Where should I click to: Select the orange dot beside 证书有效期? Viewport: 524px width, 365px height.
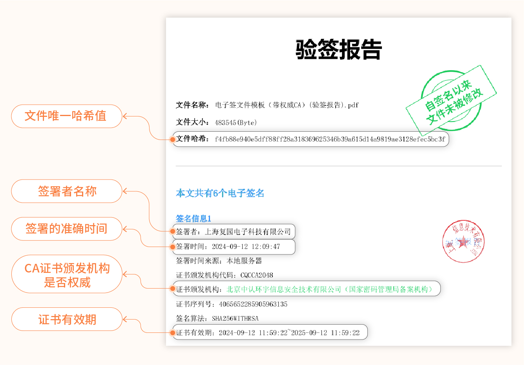tap(173, 332)
